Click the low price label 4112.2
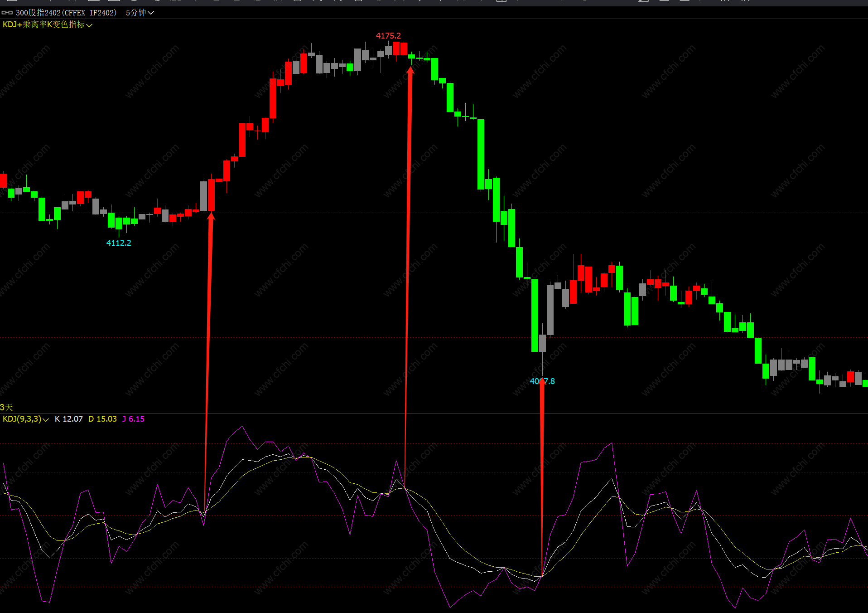 119,243
